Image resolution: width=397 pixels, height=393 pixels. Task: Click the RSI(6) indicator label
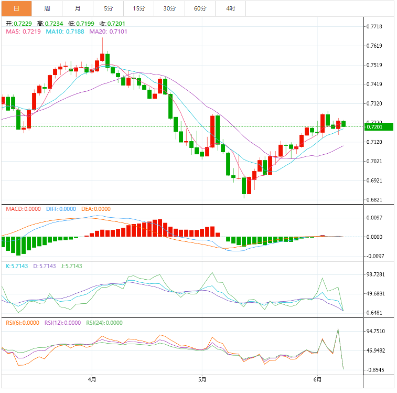tap(21, 323)
